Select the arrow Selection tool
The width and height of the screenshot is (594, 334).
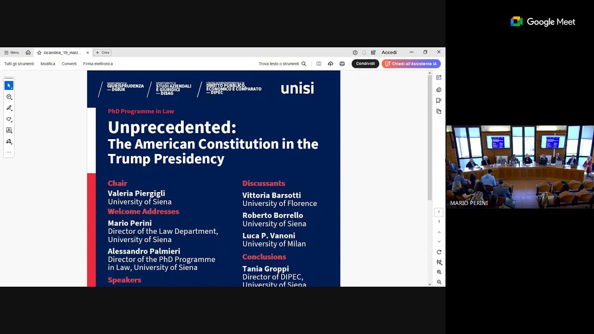pyautogui.click(x=9, y=85)
